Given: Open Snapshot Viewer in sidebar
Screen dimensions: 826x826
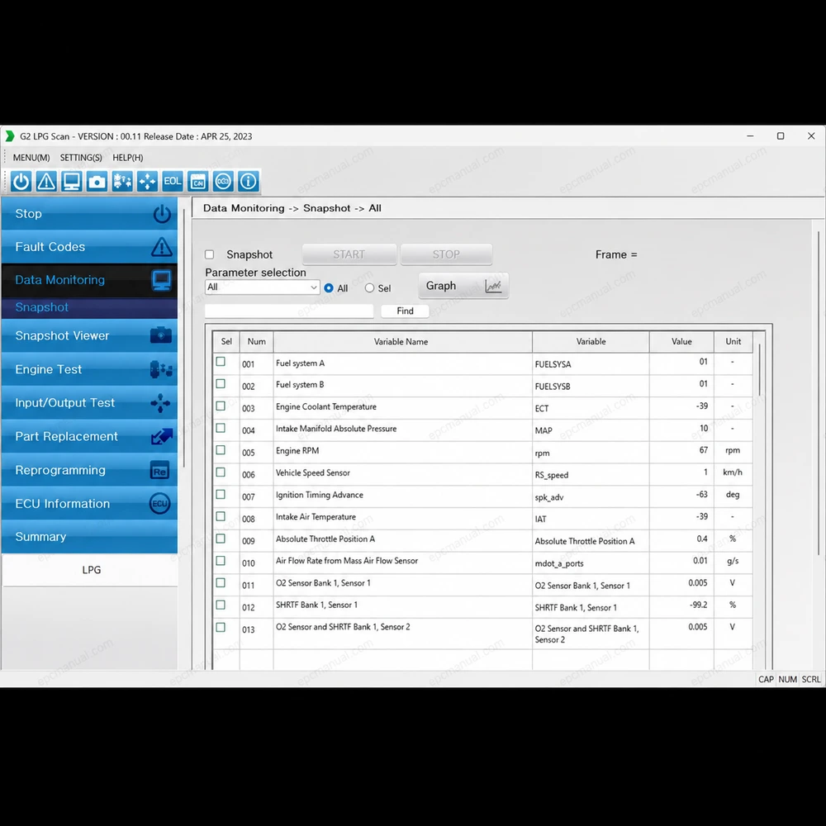Looking at the screenshot, I should (89, 335).
